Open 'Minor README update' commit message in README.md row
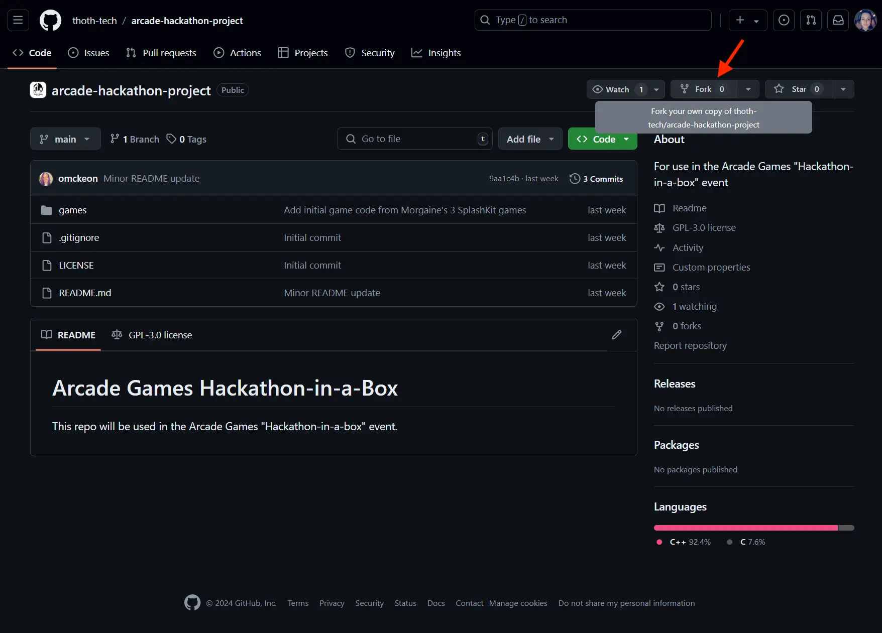This screenshot has height=633, width=882. coord(332,293)
